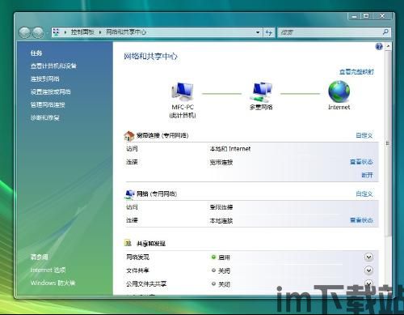
Task: Click the gray status dot for 文件共享
Action: click(213, 270)
